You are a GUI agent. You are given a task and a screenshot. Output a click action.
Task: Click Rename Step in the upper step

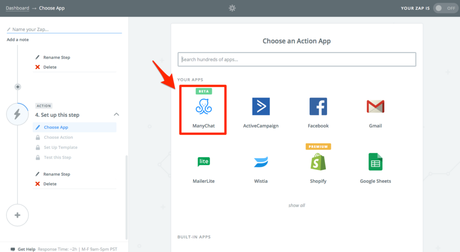(x=57, y=57)
